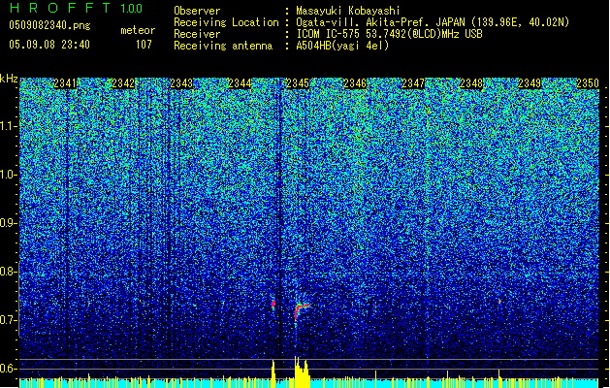Image resolution: width=610 pixels, height=388 pixels.
Task: Click the Observer label
Action: (197, 11)
